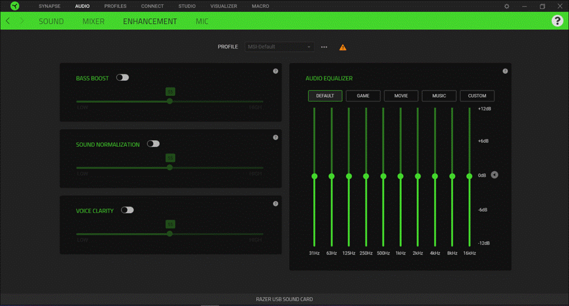Click the 16kHz equalizer band handle
Image resolution: width=569 pixels, height=306 pixels.
[x=469, y=176]
